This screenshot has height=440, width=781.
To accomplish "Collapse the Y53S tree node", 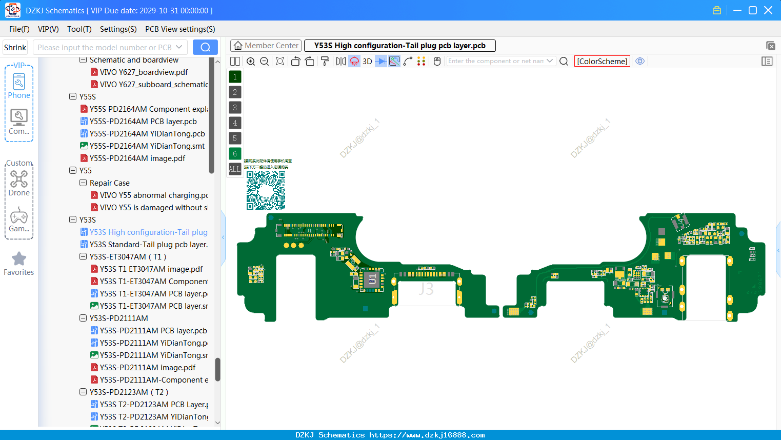I will pyautogui.click(x=73, y=219).
